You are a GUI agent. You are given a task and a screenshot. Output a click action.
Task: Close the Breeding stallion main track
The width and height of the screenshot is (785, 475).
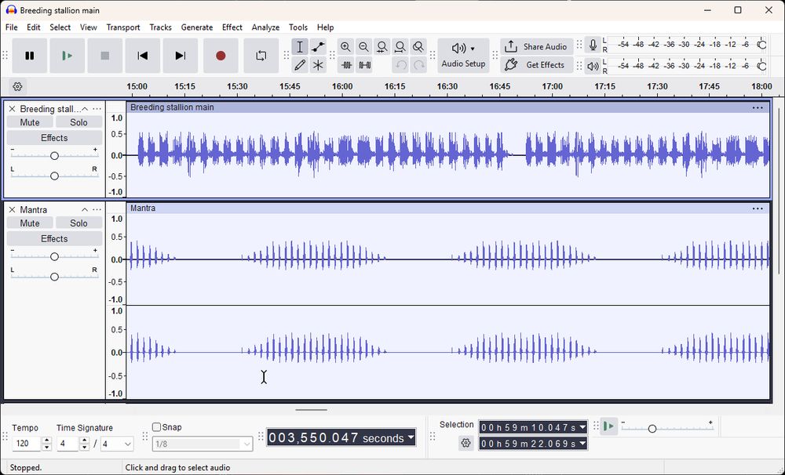click(x=12, y=109)
